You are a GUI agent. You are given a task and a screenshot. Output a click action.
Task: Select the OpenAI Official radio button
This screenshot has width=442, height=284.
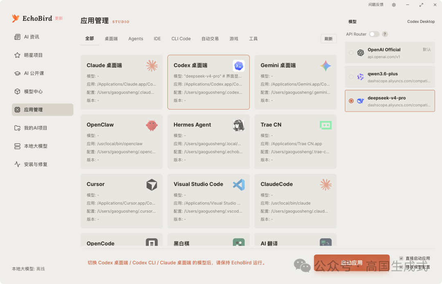point(351,53)
